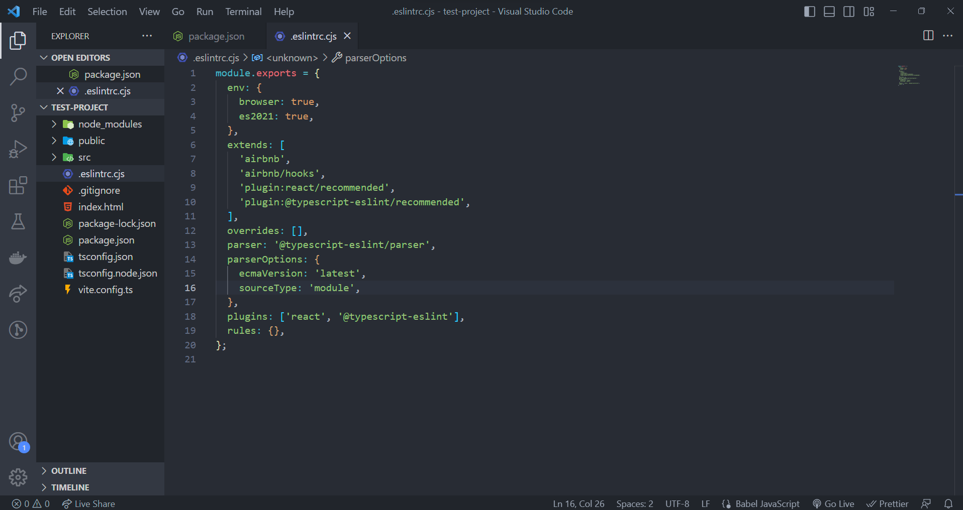Toggle Secondary Side Bar visibility

click(849, 11)
